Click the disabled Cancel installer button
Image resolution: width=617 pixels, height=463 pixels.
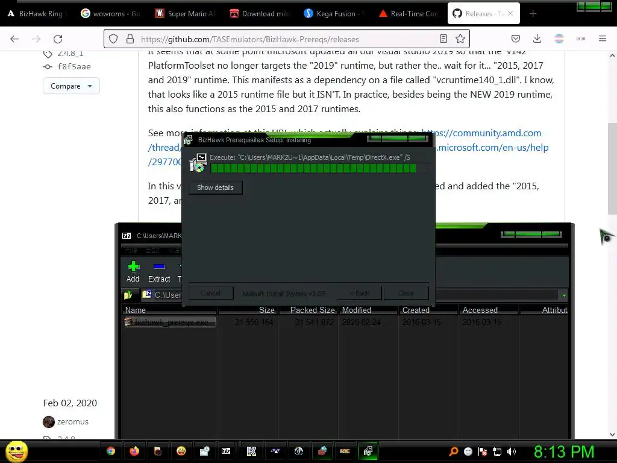[x=211, y=294]
